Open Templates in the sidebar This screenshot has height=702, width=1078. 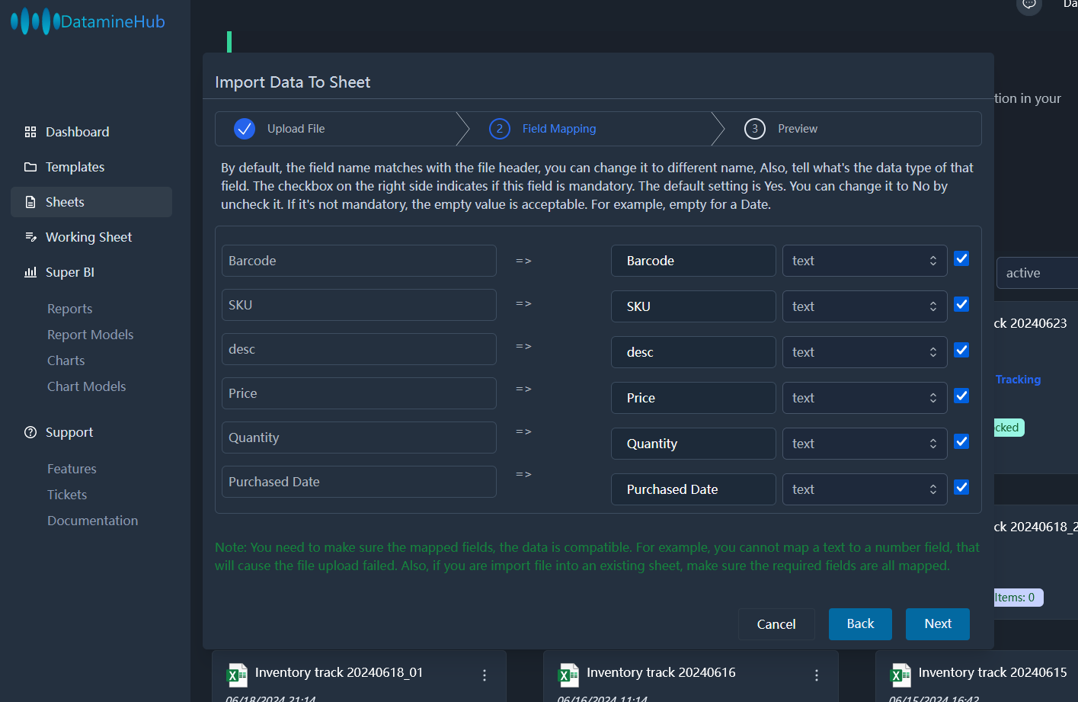(x=91, y=167)
